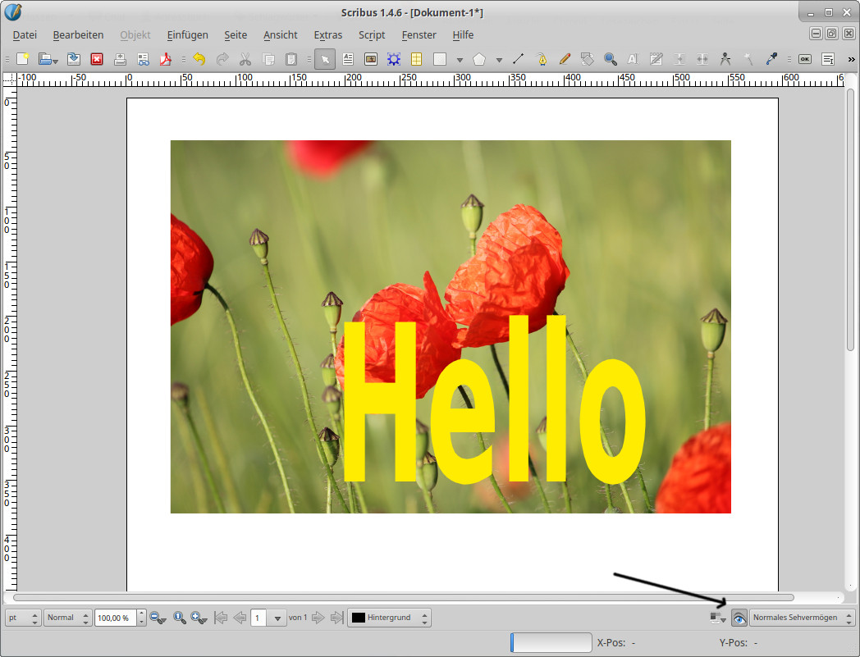Image resolution: width=860 pixels, height=657 pixels.
Task: Choose the Measurements compass tool
Action: 725,59
